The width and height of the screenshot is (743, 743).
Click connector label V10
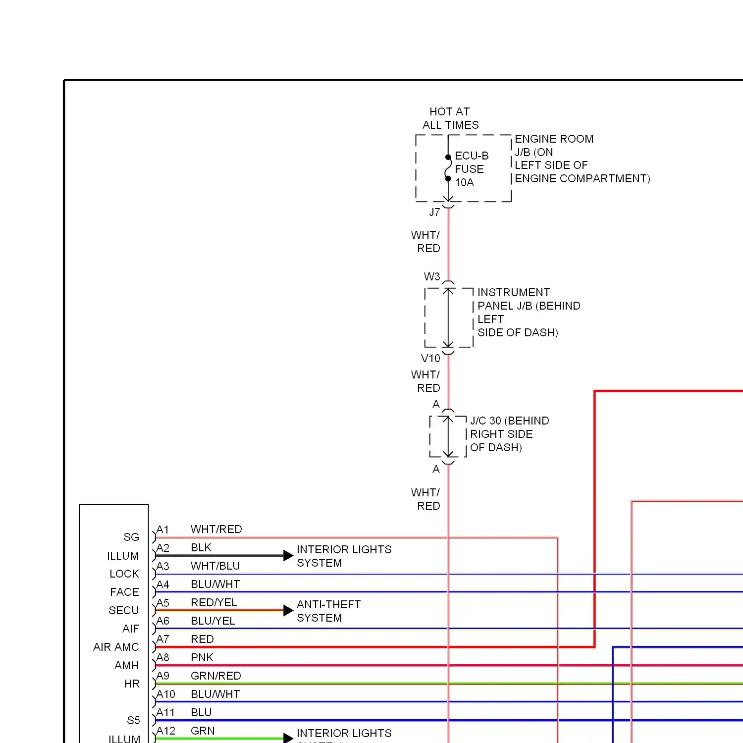[x=430, y=358]
